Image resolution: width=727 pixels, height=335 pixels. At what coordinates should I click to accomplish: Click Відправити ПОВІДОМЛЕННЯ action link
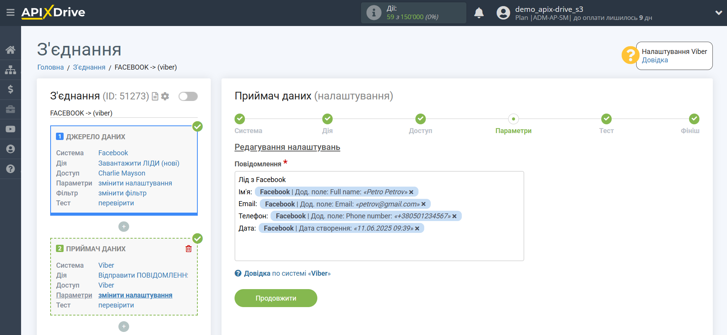tap(143, 275)
